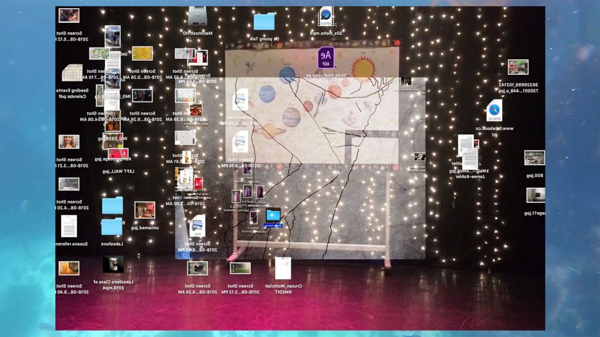Open the Macintosh HD drive icon
The width and height of the screenshot is (600, 337).
197,16
